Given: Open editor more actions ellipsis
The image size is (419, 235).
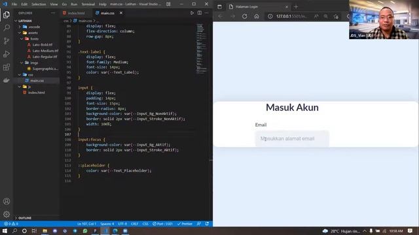Looking at the screenshot, I should click(207, 13).
